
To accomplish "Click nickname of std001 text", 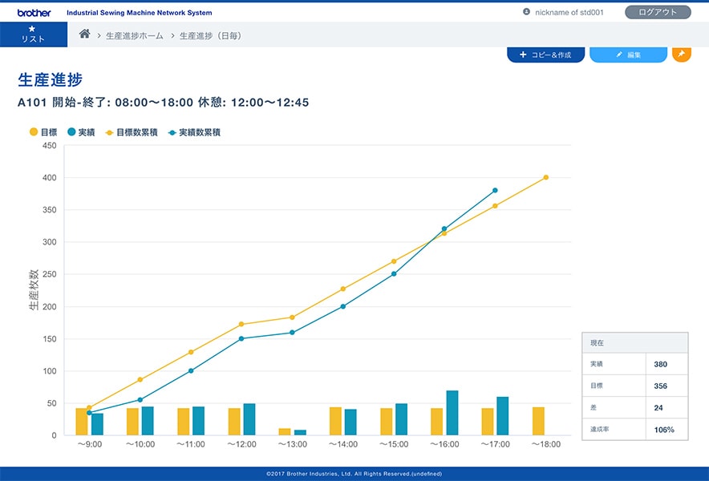I will click(569, 12).
